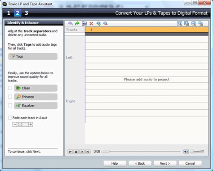Click the Right channel label

(x=70, y=101)
